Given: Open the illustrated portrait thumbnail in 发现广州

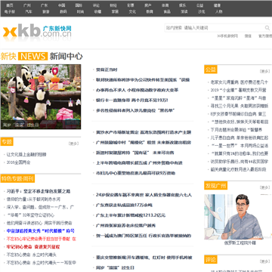Looking at the screenshot, I should (238, 217).
